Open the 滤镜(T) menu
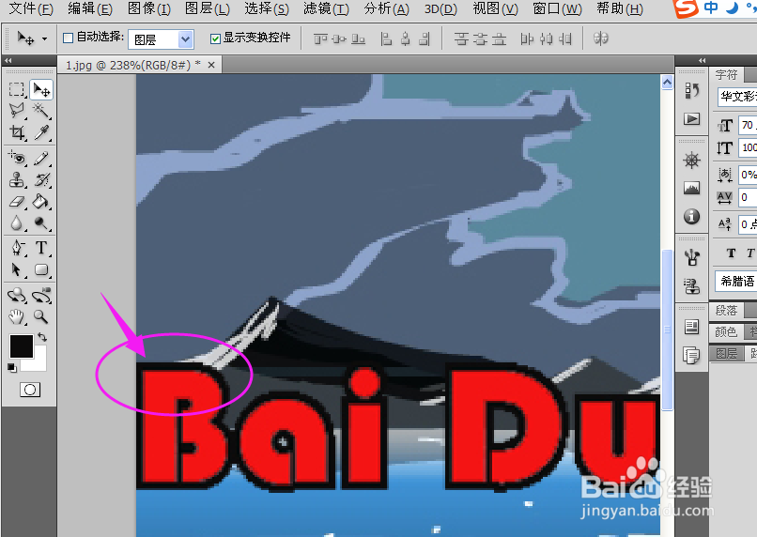 (326, 8)
